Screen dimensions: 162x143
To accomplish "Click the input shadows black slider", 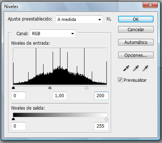I will (14, 88).
